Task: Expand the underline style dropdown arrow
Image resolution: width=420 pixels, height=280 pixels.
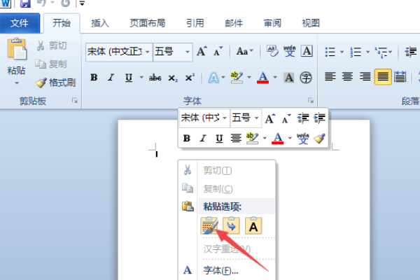Action: (x=141, y=78)
